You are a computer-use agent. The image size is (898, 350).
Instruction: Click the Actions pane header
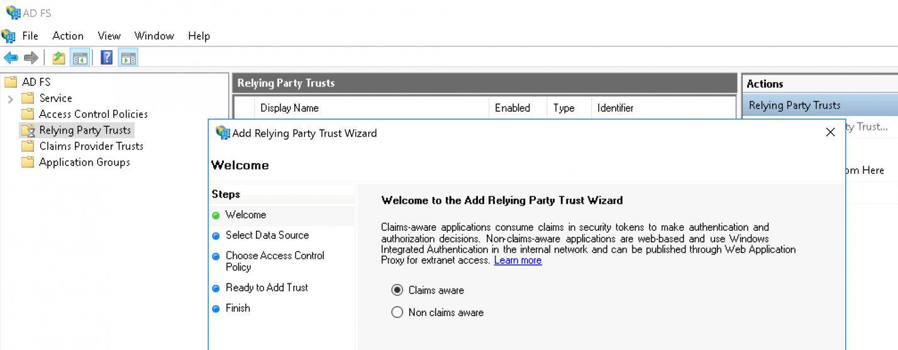click(820, 83)
